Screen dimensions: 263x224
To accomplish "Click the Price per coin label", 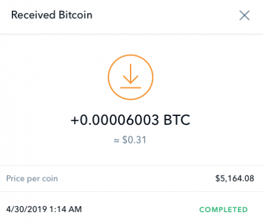I will click(32, 179).
